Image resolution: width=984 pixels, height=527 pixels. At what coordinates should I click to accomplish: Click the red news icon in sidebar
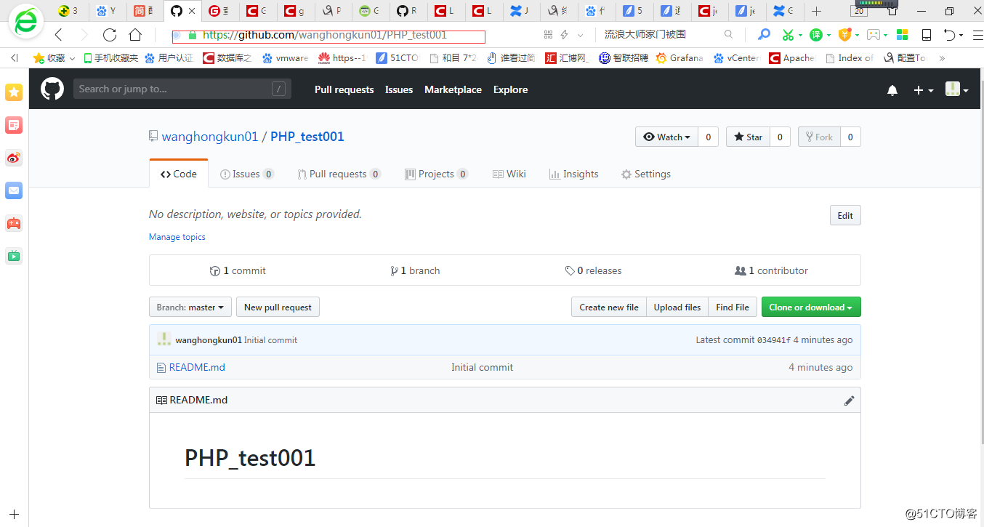click(14, 125)
